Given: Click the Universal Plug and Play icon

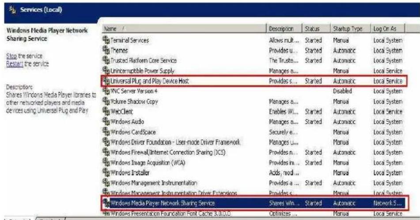Looking at the screenshot, I should click(x=106, y=81).
